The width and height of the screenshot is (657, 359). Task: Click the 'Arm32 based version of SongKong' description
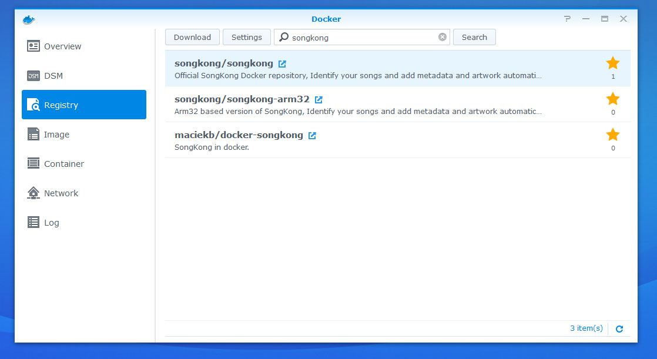point(358,112)
